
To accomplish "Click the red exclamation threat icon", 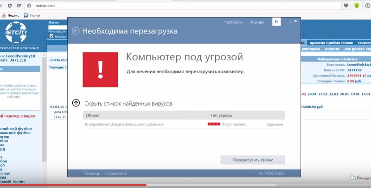I will (x=100, y=69).
